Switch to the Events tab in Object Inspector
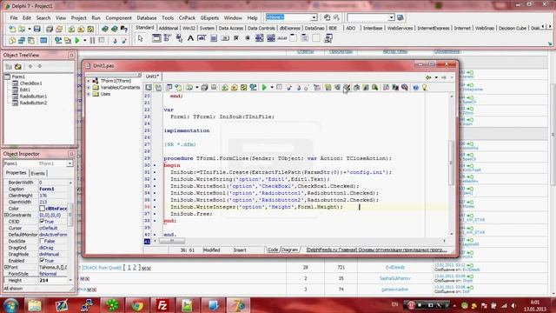Image resolution: width=556 pixels, height=313 pixels. (x=37, y=173)
